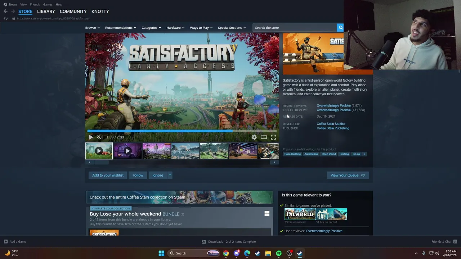Focus the Search the store field
461x259 pixels.
click(295, 28)
